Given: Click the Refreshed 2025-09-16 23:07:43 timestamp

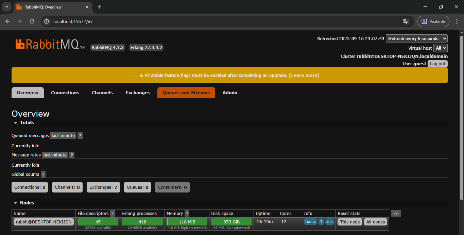Looking at the screenshot, I should (351, 38).
